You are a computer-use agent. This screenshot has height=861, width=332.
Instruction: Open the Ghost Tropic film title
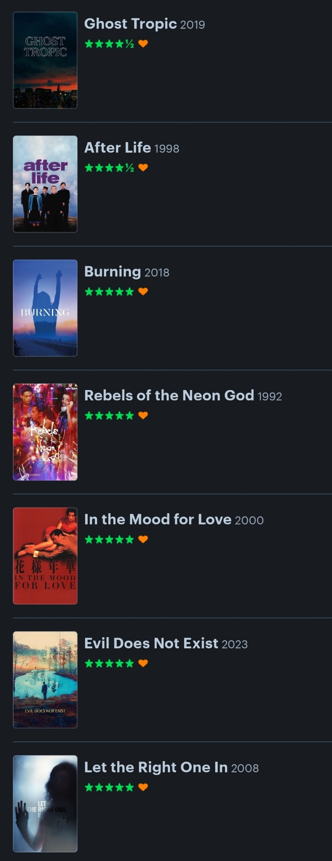click(130, 24)
